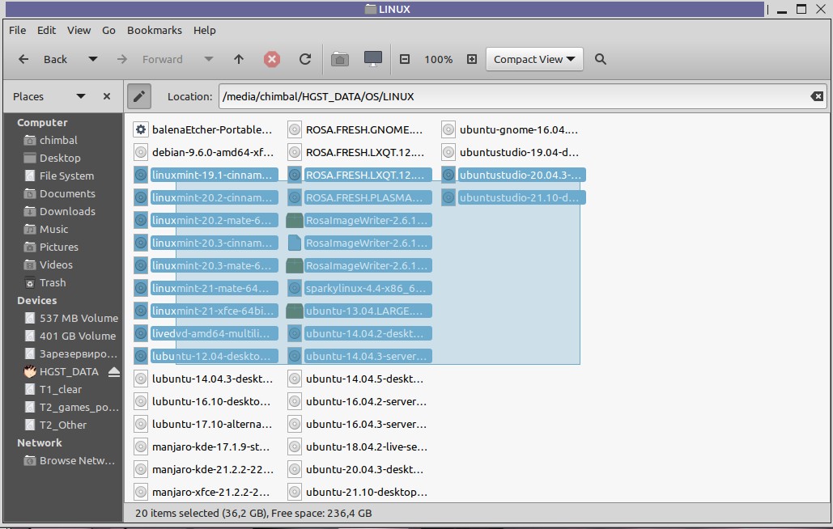Open the Places sidebar dropdown
This screenshot has width=833, height=529.
81,96
